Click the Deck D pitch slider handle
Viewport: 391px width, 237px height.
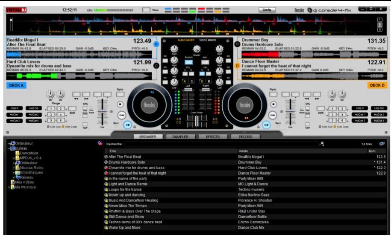click(x=291, y=111)
